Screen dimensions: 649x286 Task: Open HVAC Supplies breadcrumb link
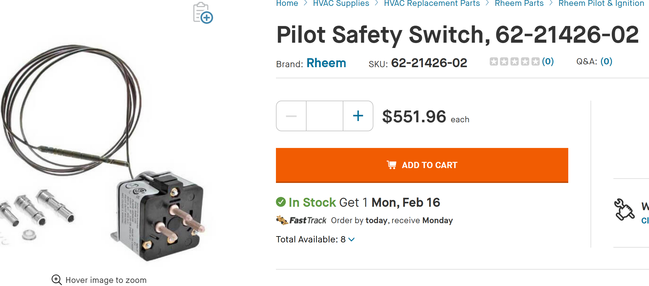pos(341,3)
